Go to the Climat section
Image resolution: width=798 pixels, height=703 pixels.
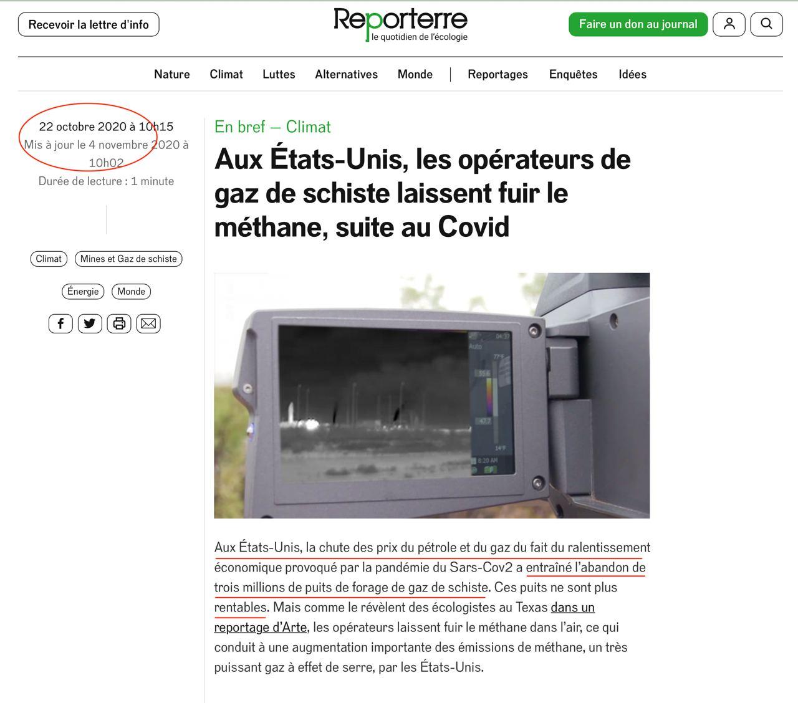(226, 74)
